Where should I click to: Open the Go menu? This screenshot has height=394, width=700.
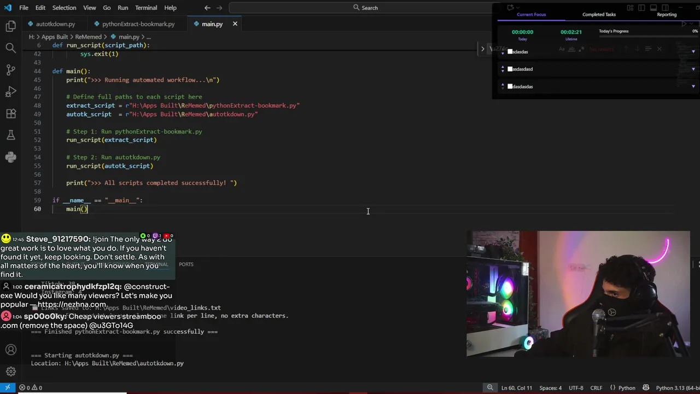[x=107, y=8]
